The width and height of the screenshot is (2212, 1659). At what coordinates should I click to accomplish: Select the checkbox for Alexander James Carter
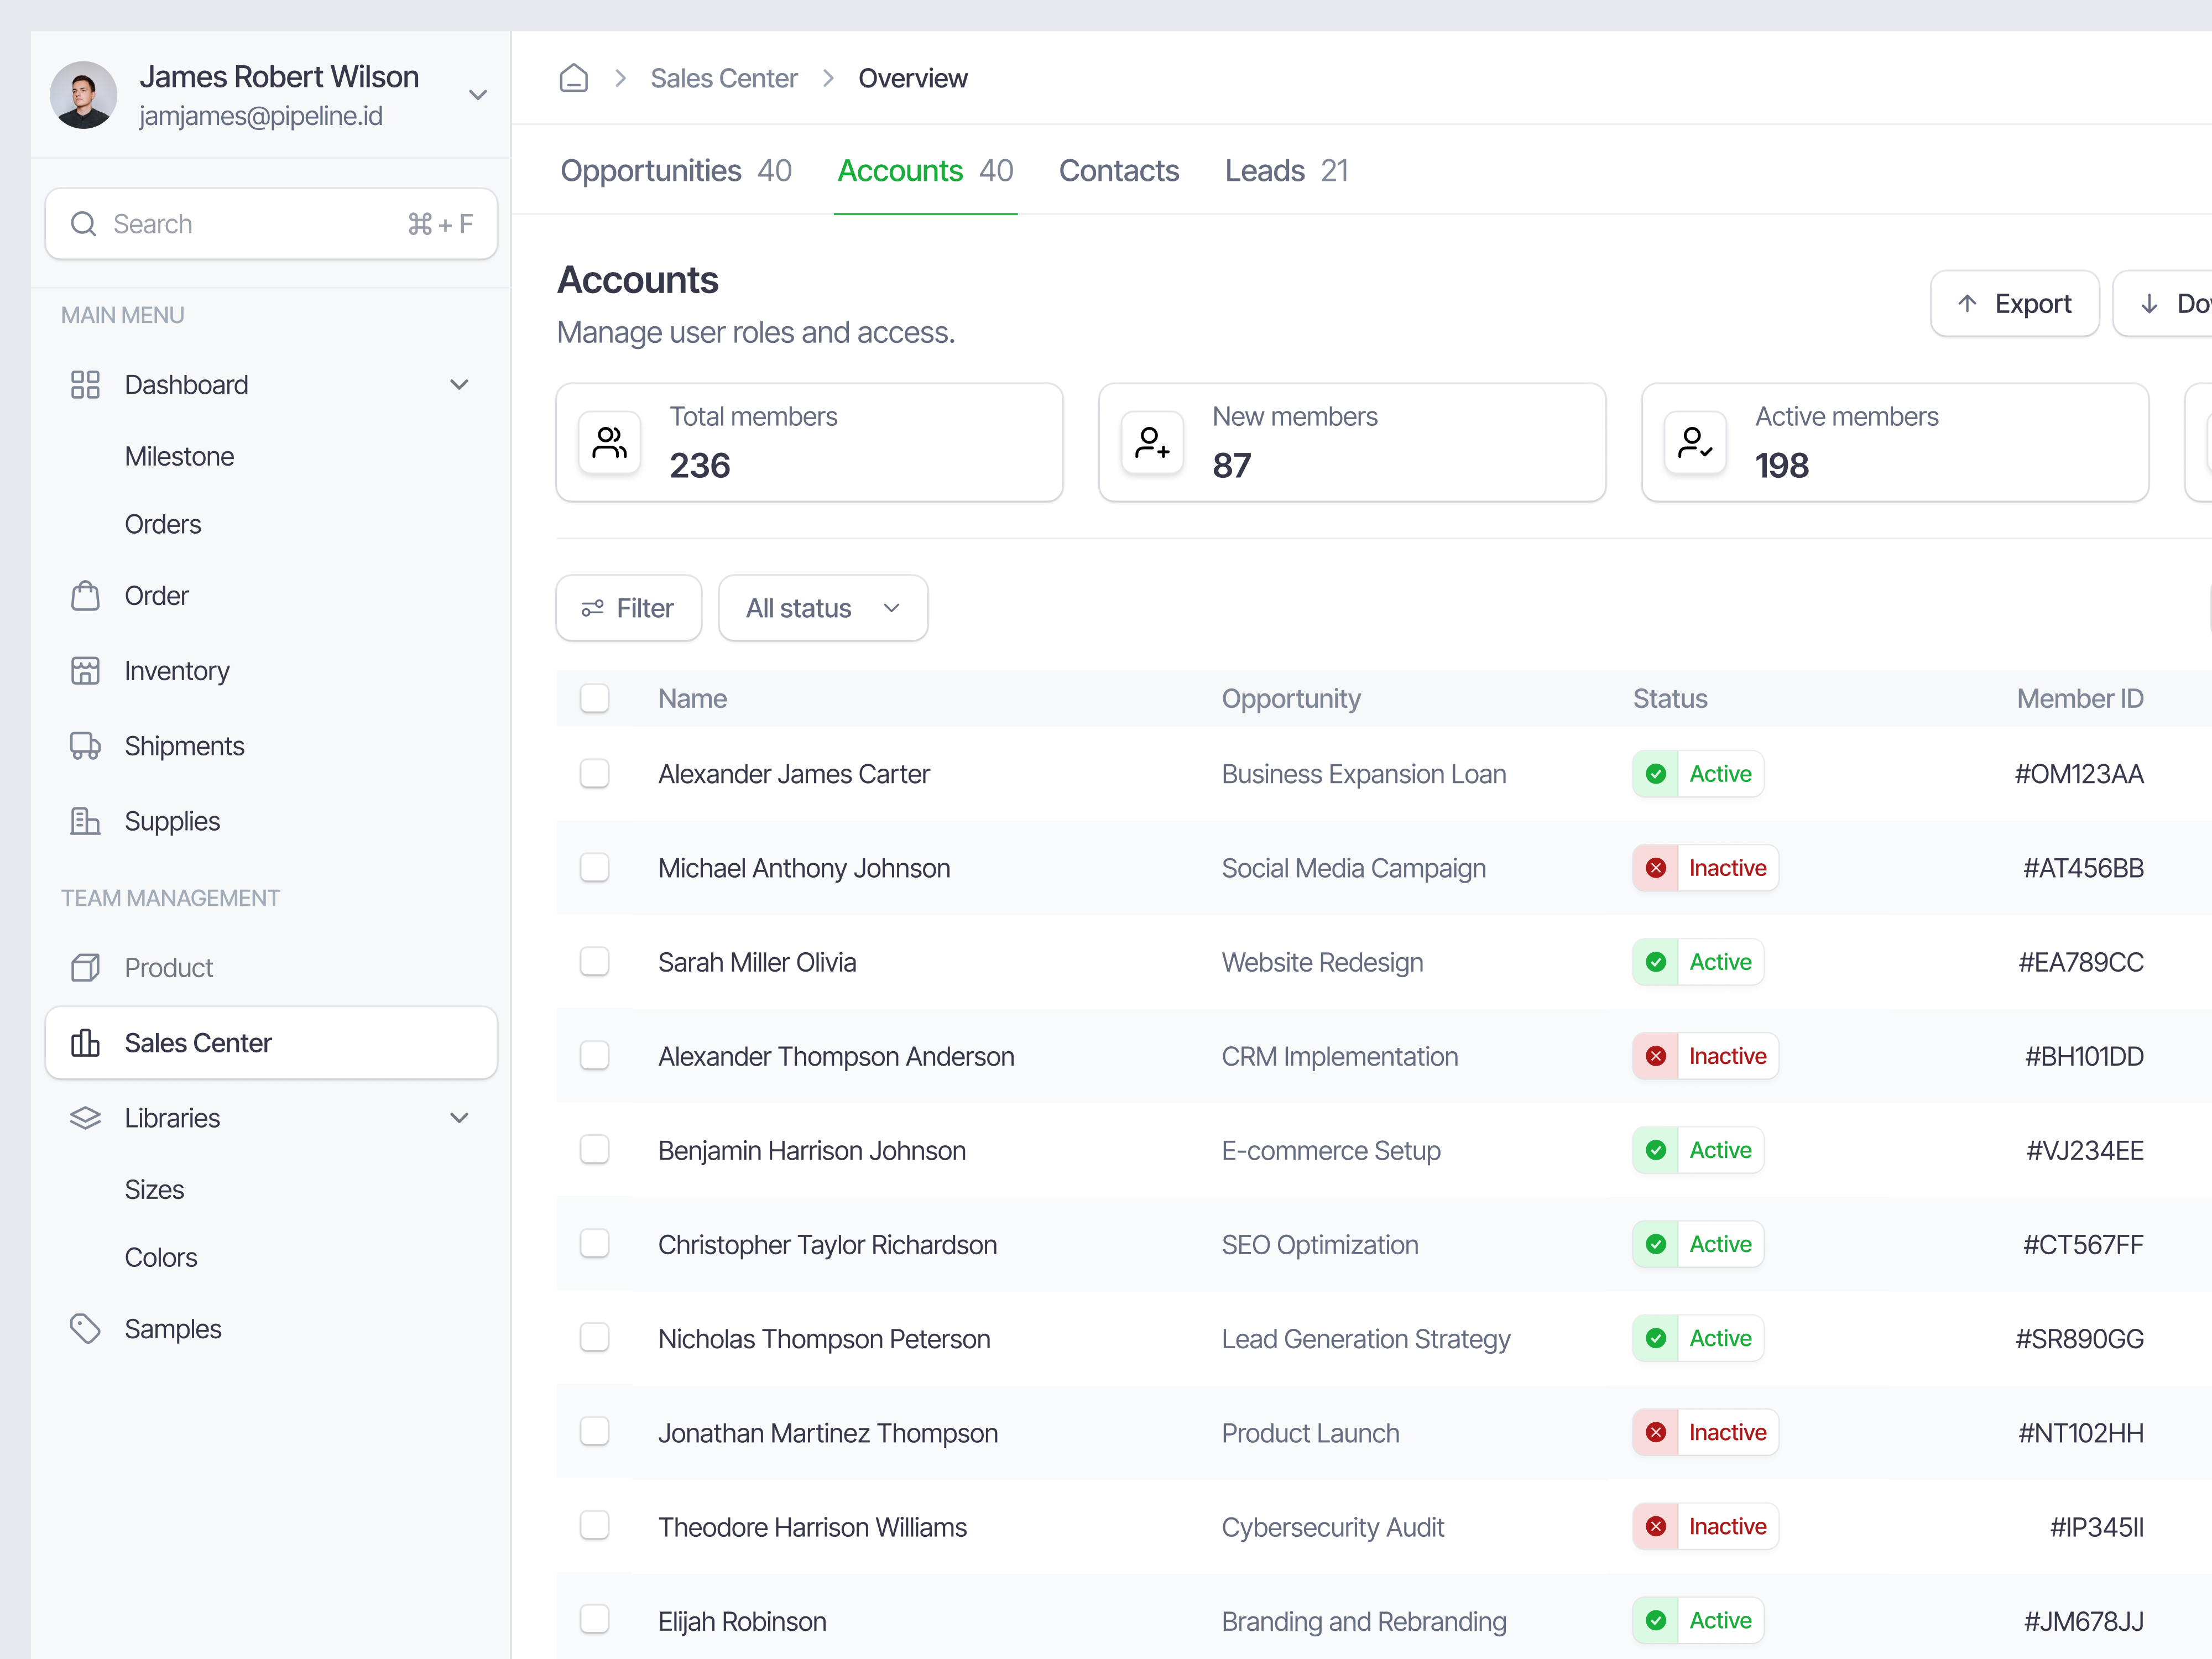click(x=595, y=773)
